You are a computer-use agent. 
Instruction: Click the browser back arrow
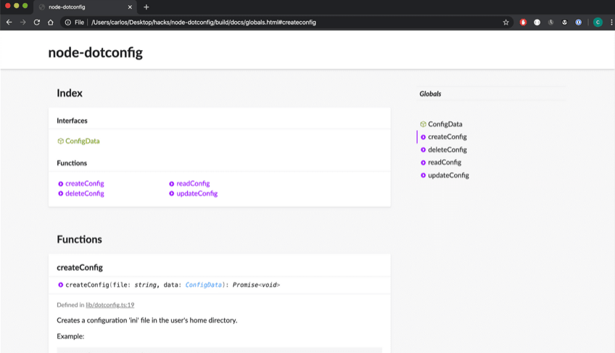9,23
